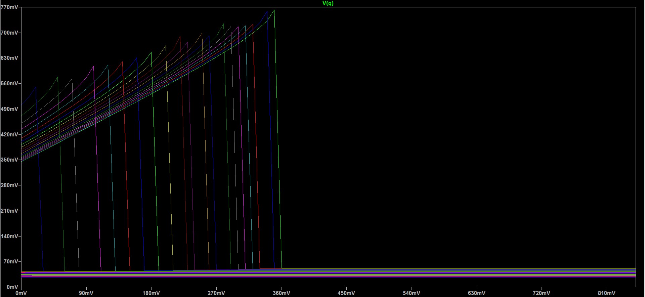Viewport: 645px width, 297px height.
Task: Click the 450mV horizontal axis label
Action: tap(346, 293)
